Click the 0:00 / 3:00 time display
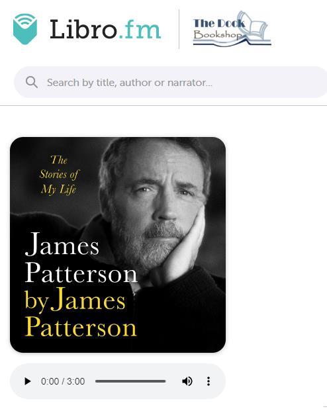This screenshot has height=413, width=327. pyautogui.click(x=63, y=381)
